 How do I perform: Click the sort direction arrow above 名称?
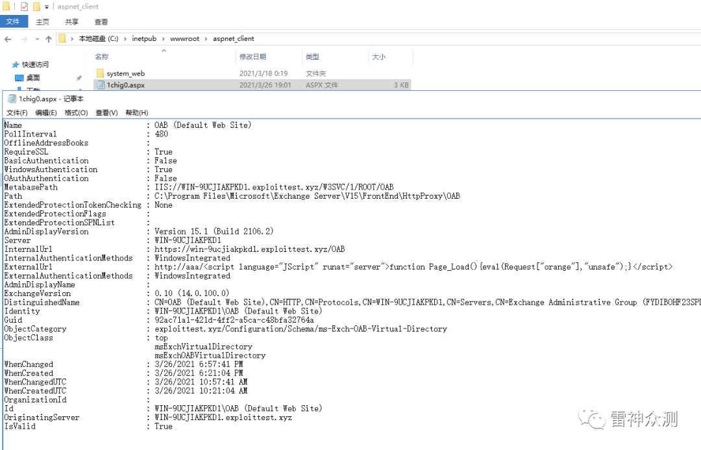[x=164, y=51]
